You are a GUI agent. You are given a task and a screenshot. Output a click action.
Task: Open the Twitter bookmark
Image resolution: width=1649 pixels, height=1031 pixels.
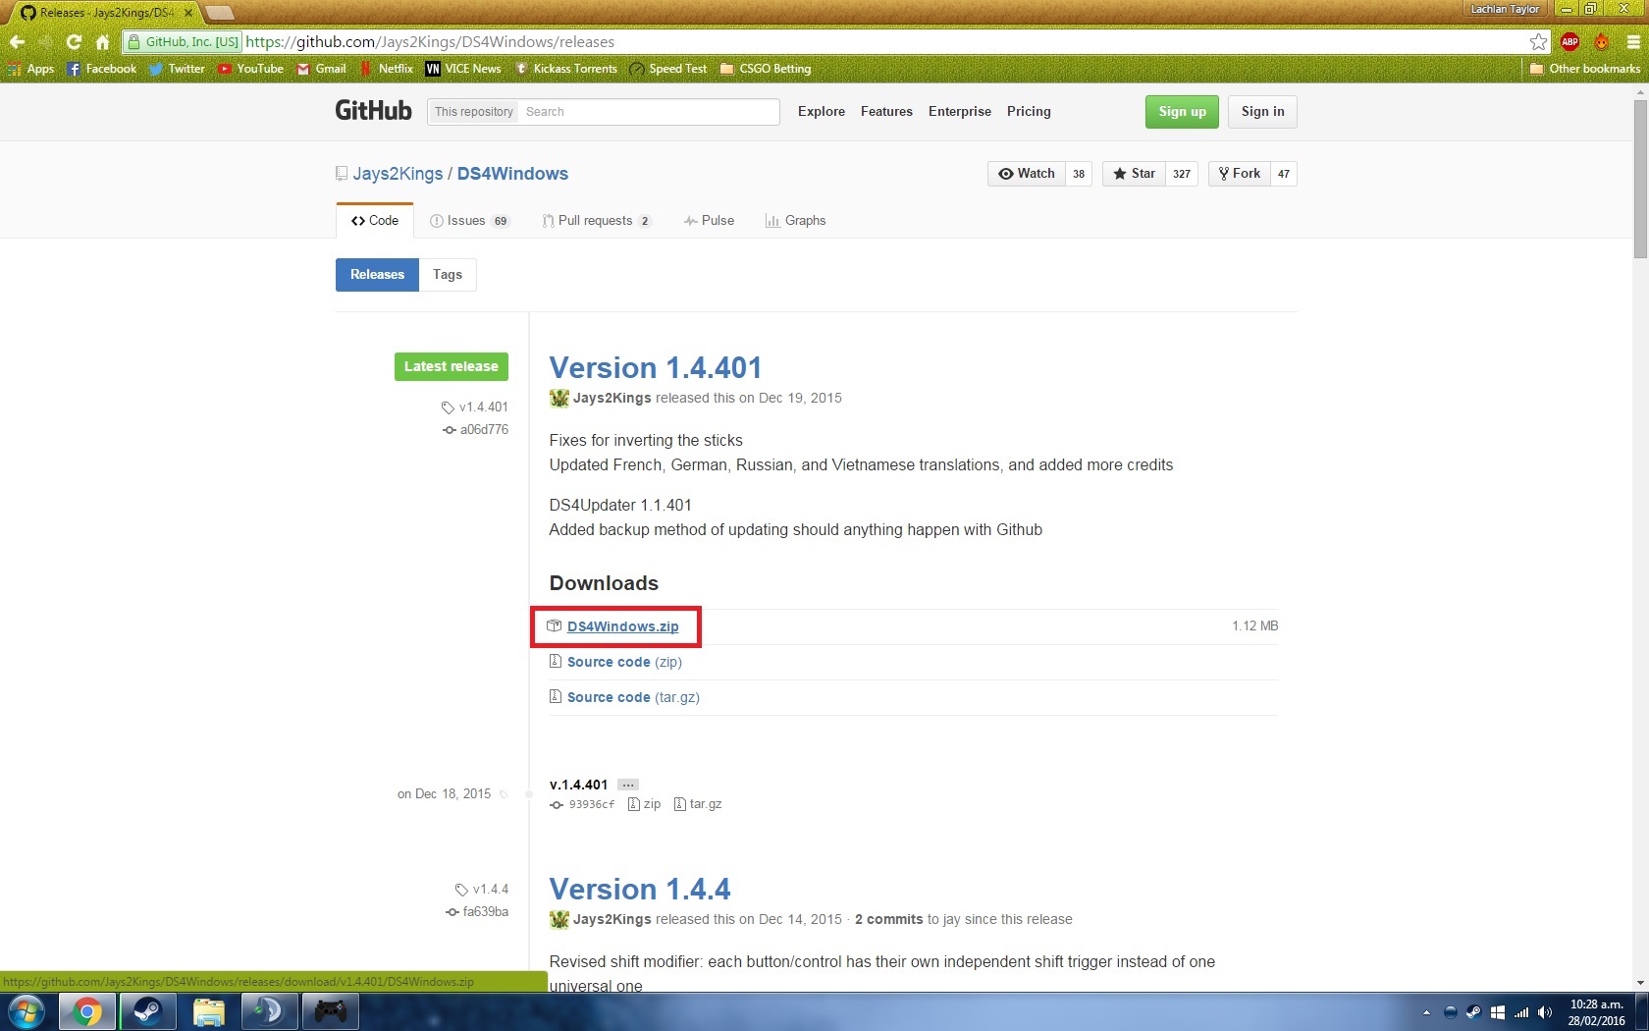177,69
